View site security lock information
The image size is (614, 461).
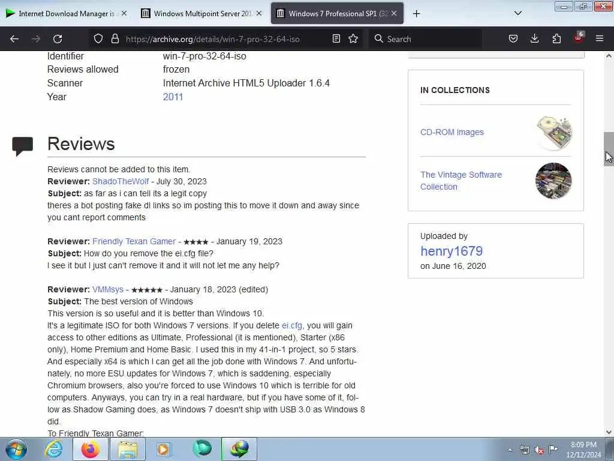(115, 38)
